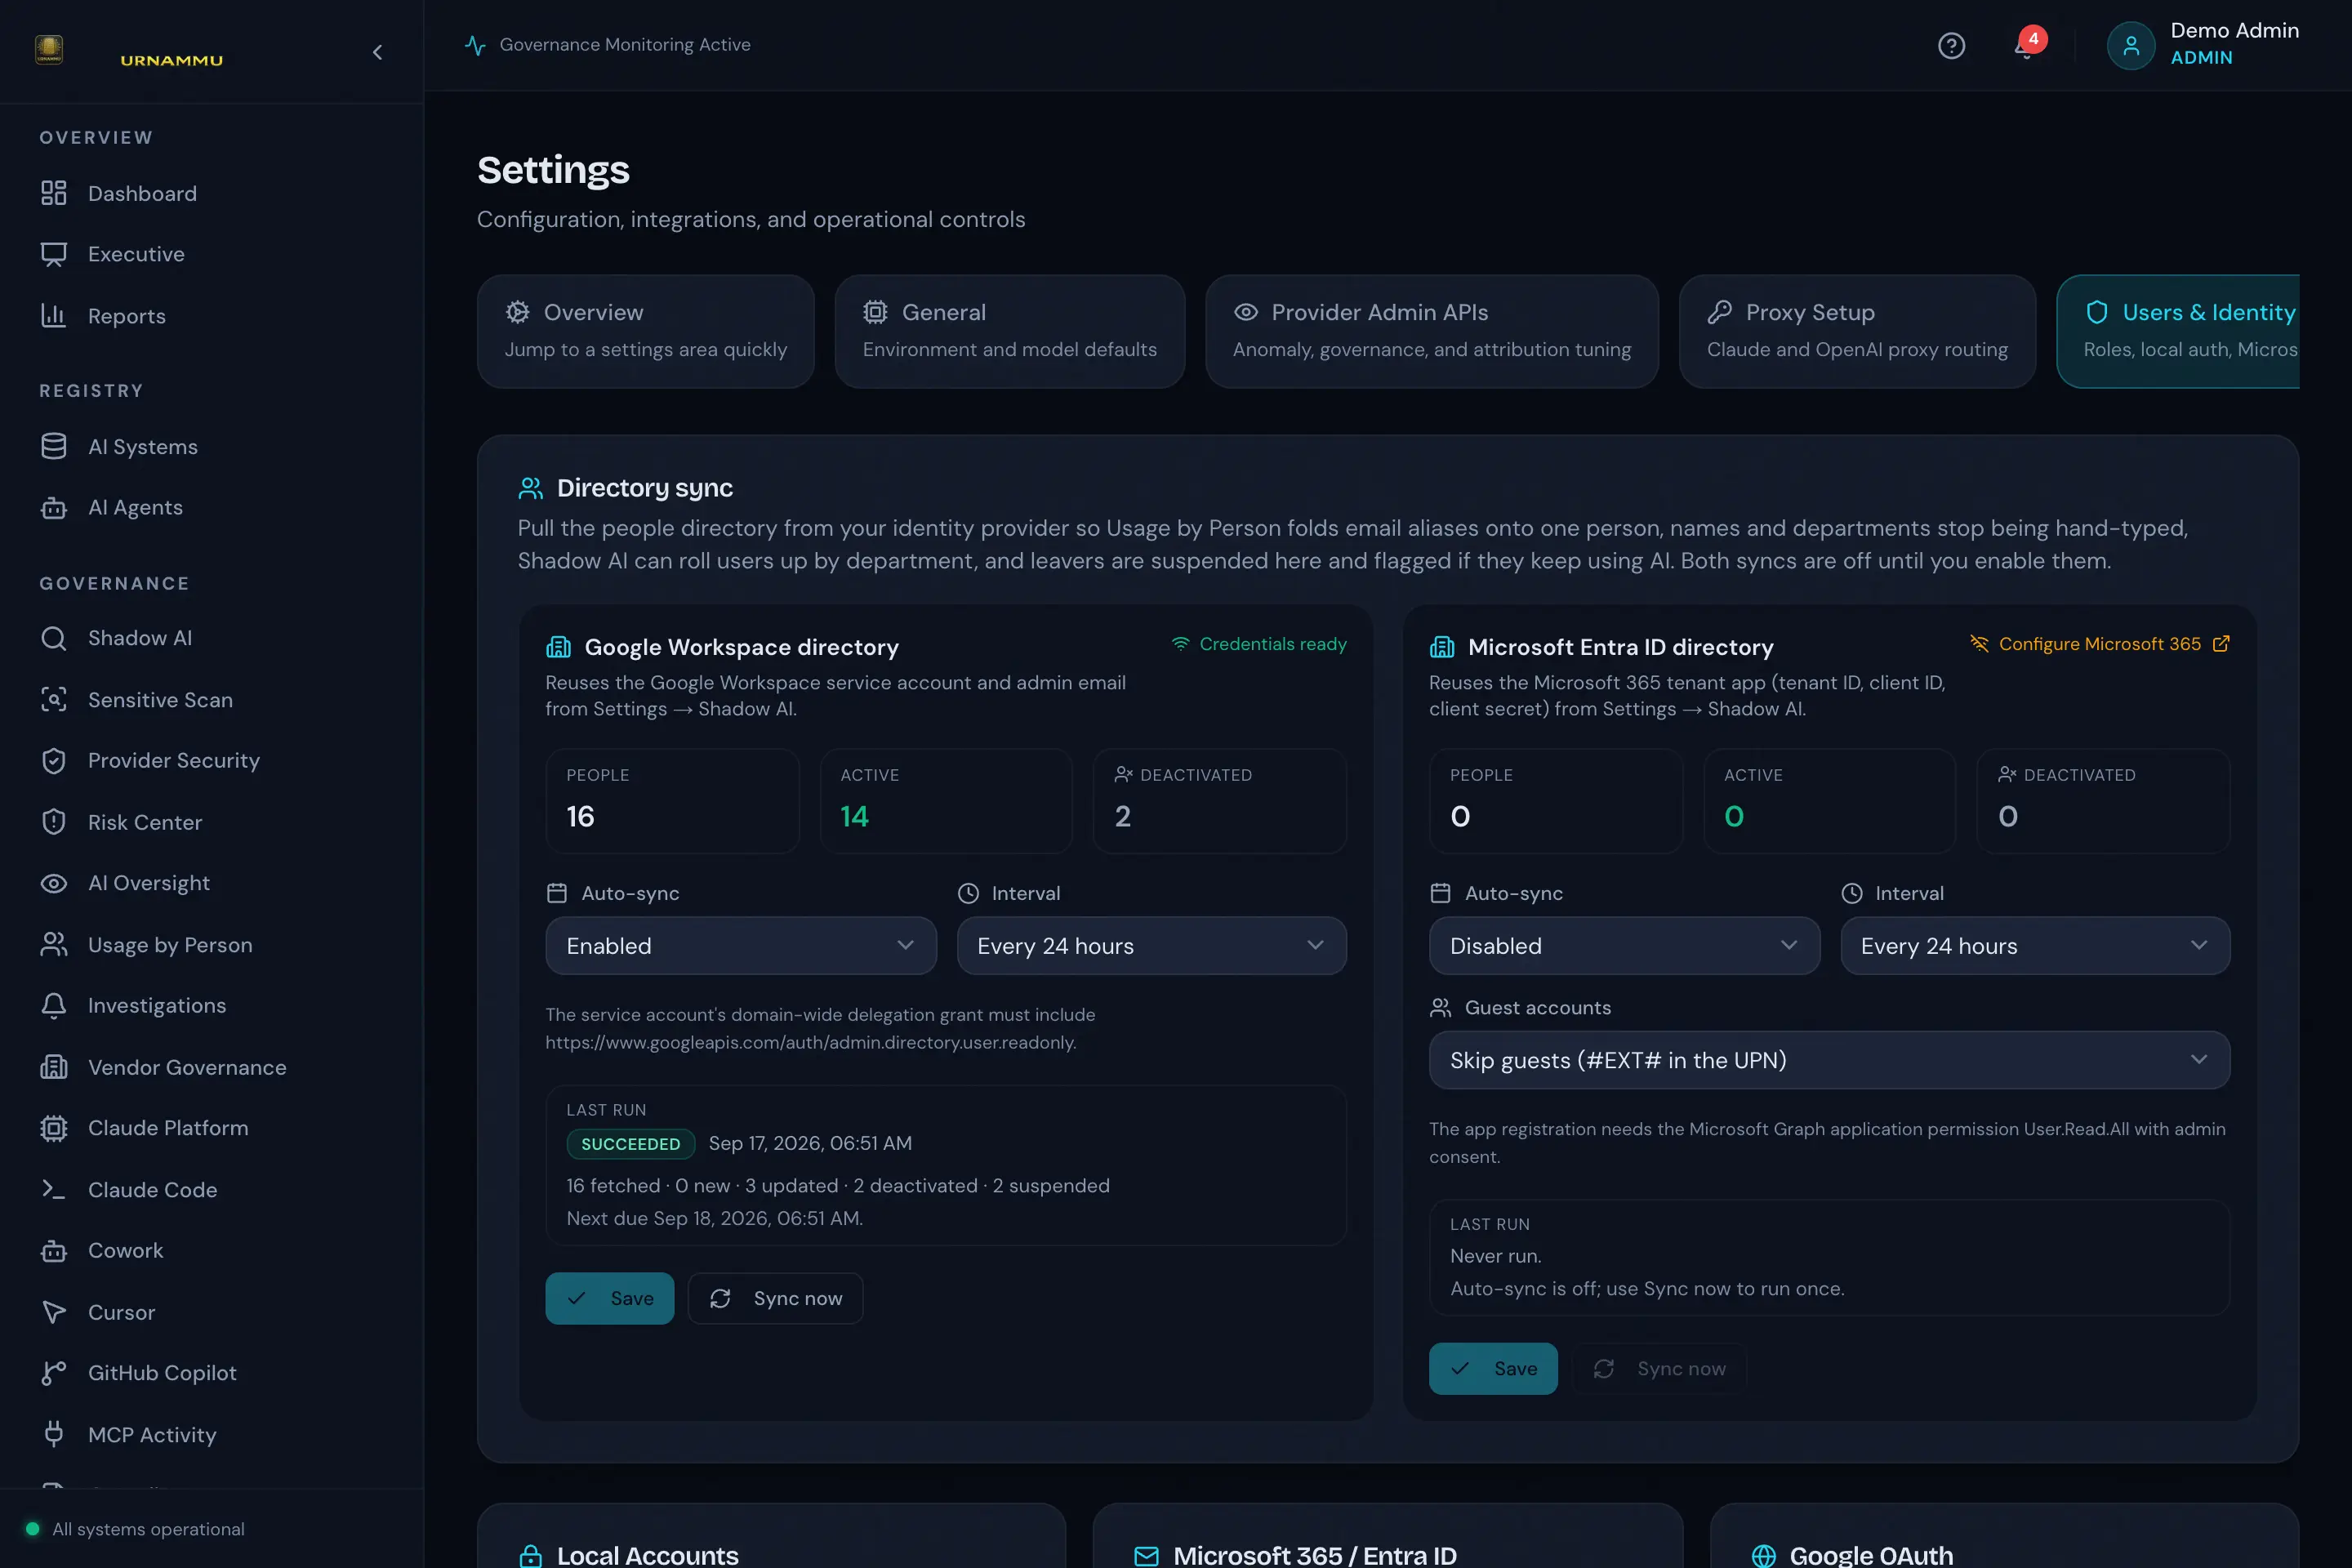Select the Users & Identity tab
The width and height of the screenshot is (2352, 1568).
coord(2178,331)
